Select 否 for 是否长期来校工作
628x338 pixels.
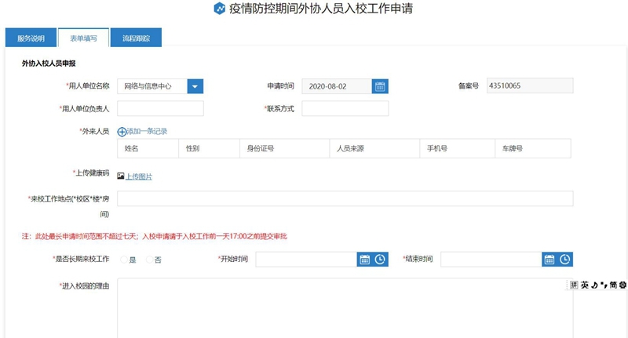(x=149, y=260)
